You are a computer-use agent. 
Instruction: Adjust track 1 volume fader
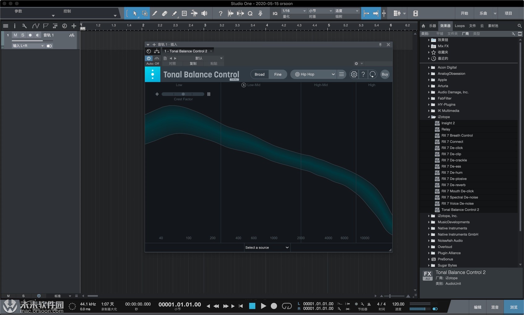click(x=32, y=41)
